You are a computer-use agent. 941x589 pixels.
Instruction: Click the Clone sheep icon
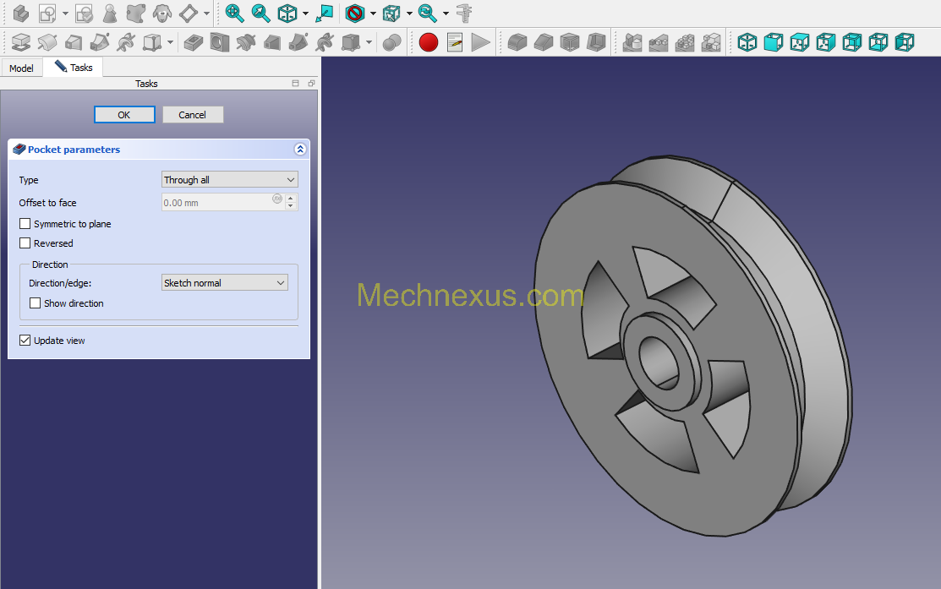point(162,14)
